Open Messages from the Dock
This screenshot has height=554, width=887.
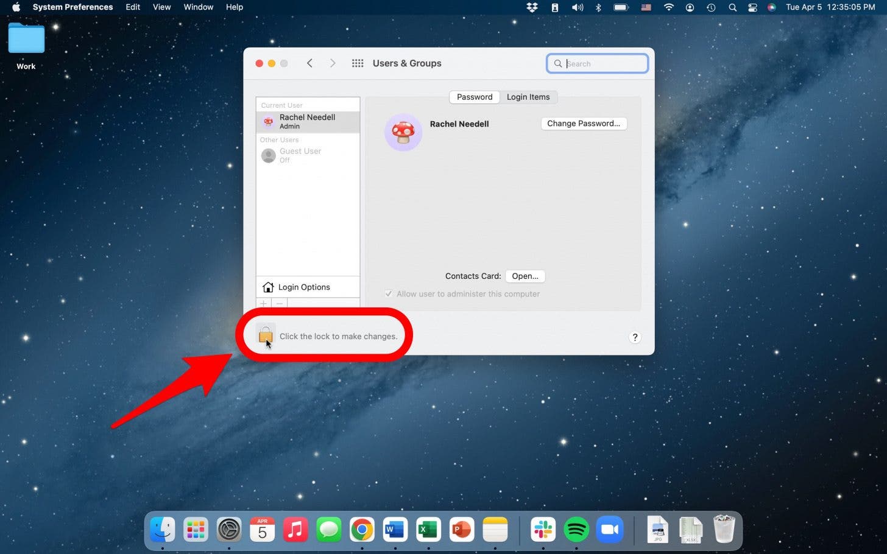pos(329,530)
